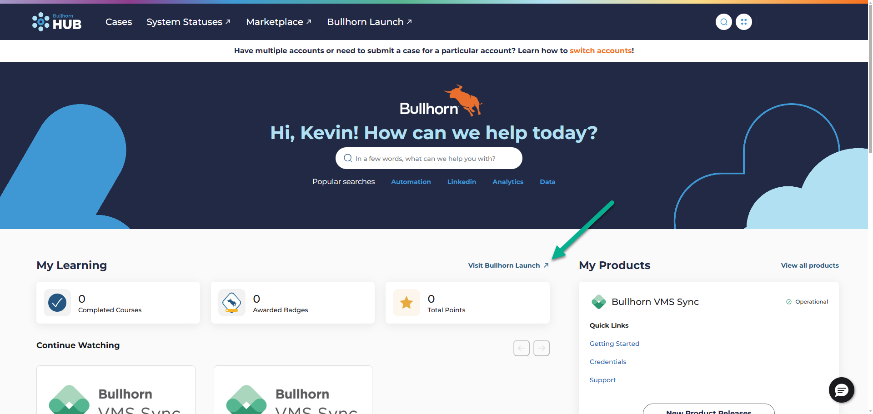
Task: Click the help search input field
Action: (429, 158)
